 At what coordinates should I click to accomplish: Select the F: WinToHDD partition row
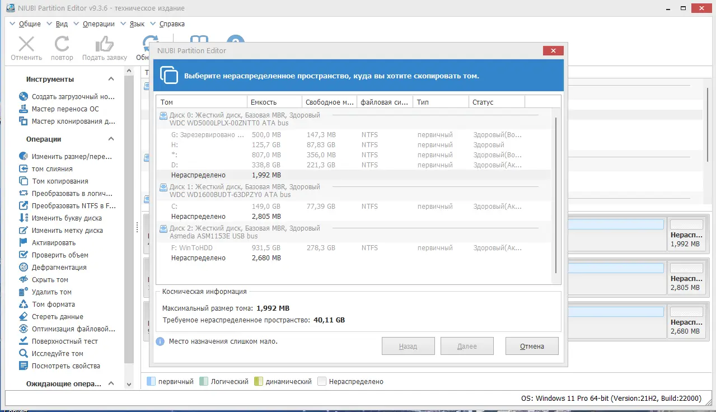click(353, 248)
